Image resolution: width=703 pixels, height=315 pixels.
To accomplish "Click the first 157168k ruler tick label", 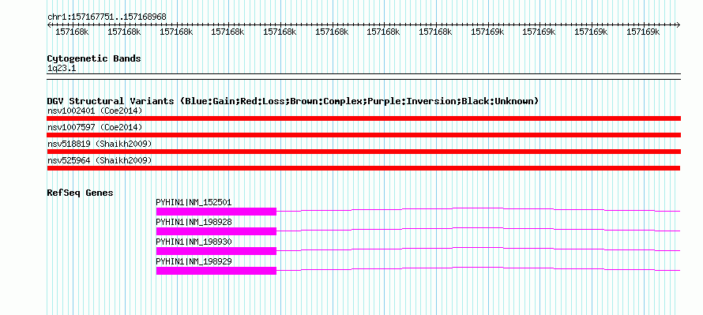I will [72, 32].
